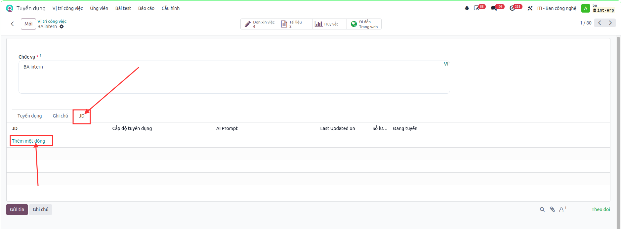Click Thêm một dòng link

coord(28,141)
